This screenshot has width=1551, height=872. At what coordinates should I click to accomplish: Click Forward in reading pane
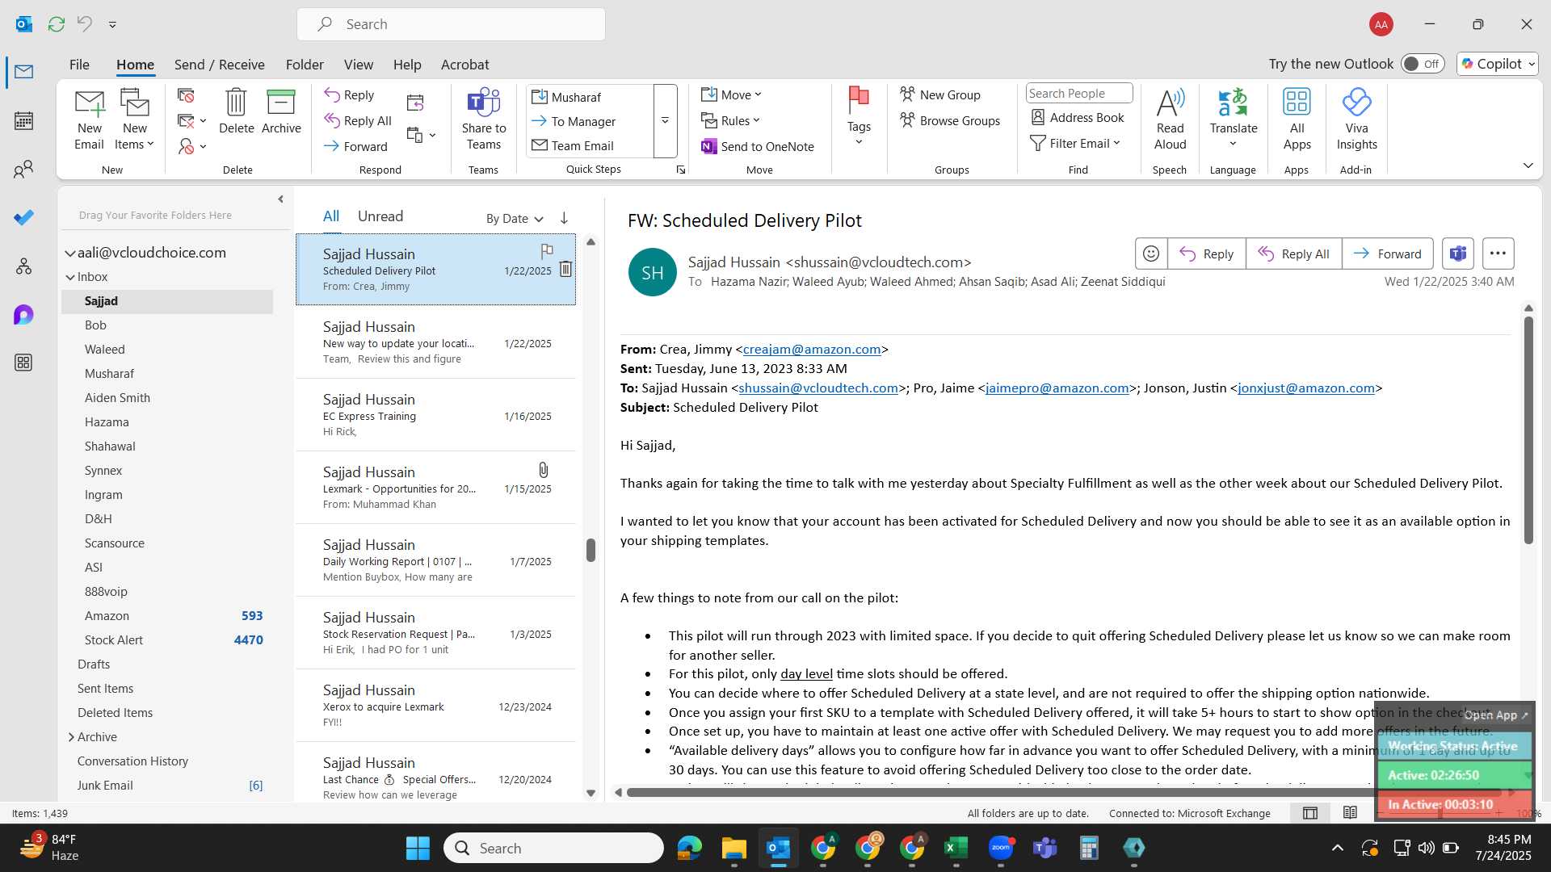(1387, 254)
